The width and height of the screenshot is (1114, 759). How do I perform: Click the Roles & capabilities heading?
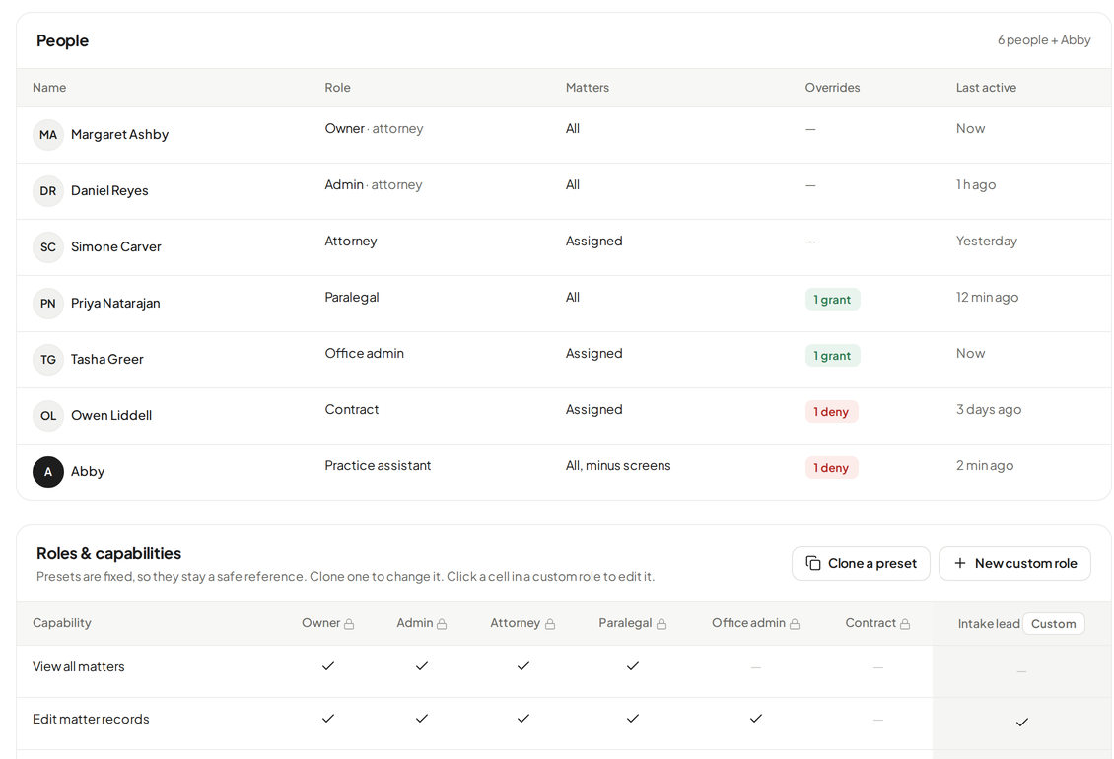(108, 553)
